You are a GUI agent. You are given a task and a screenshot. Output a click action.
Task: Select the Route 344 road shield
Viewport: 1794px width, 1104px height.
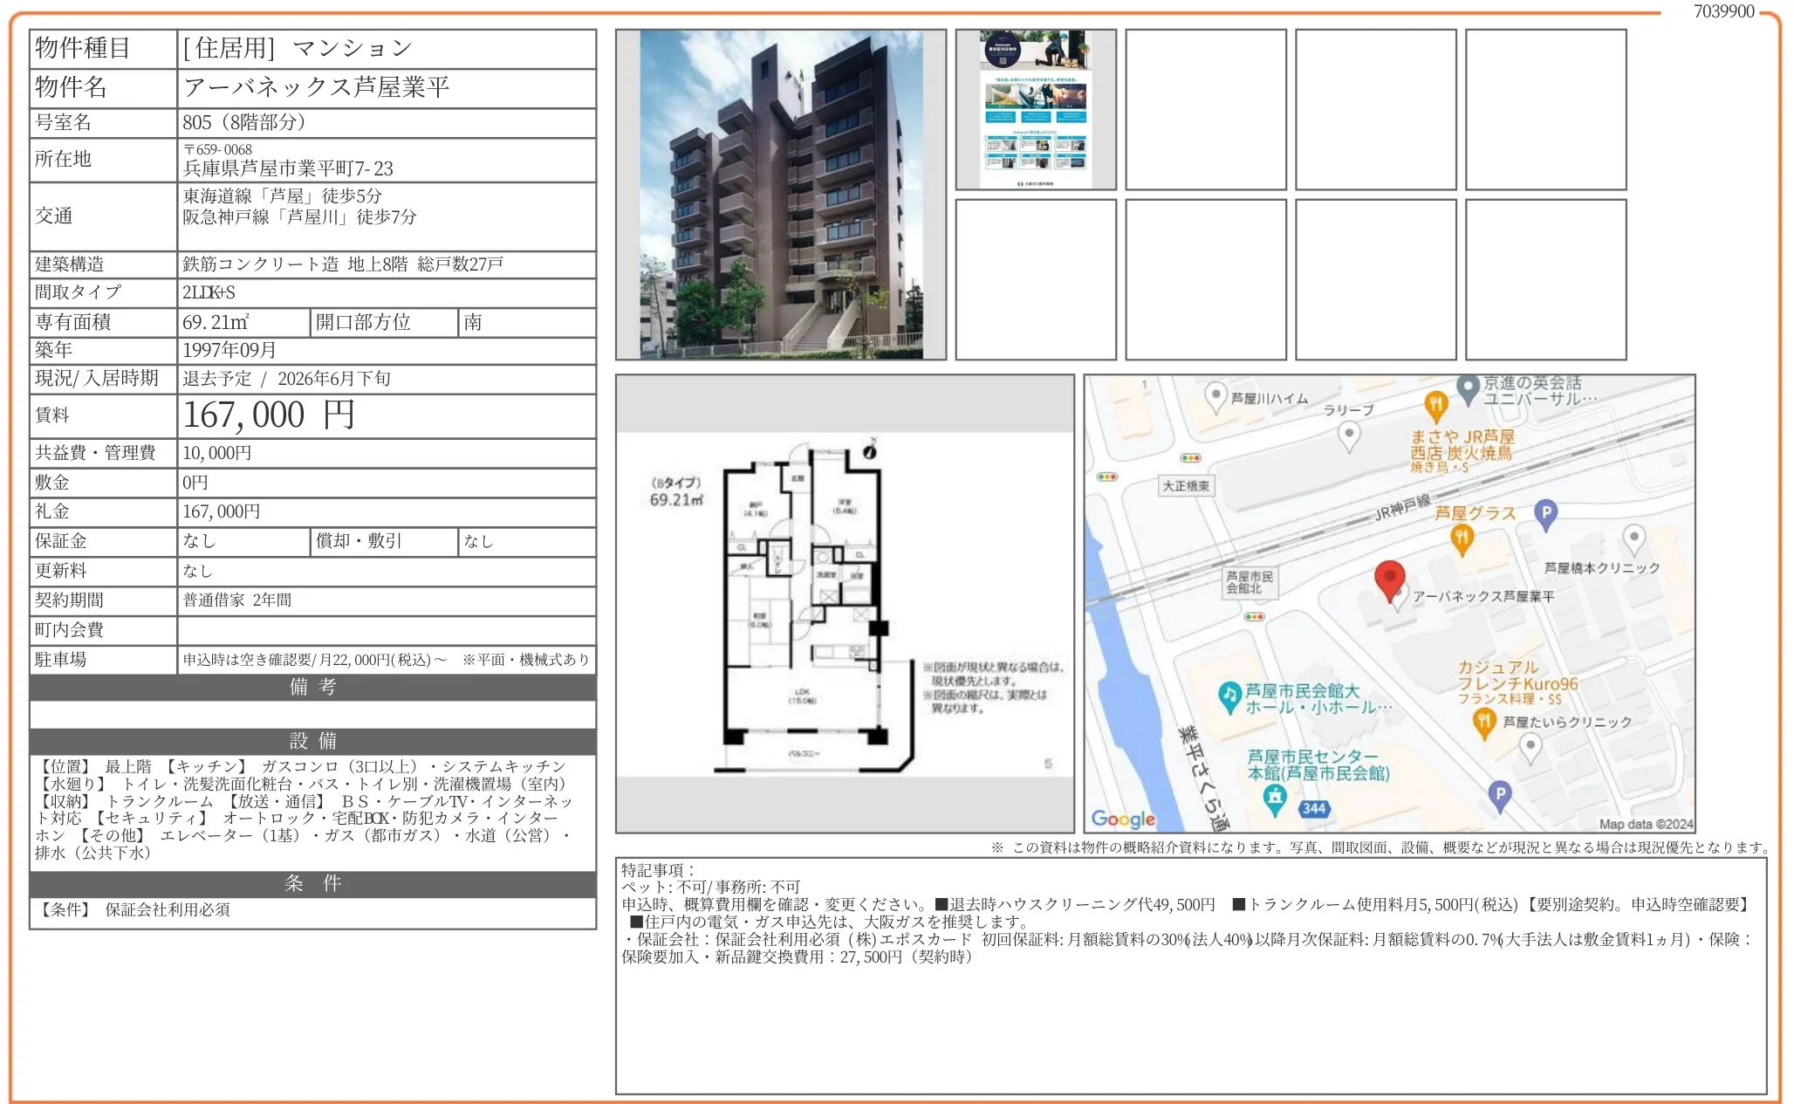tap(1315, 807)
